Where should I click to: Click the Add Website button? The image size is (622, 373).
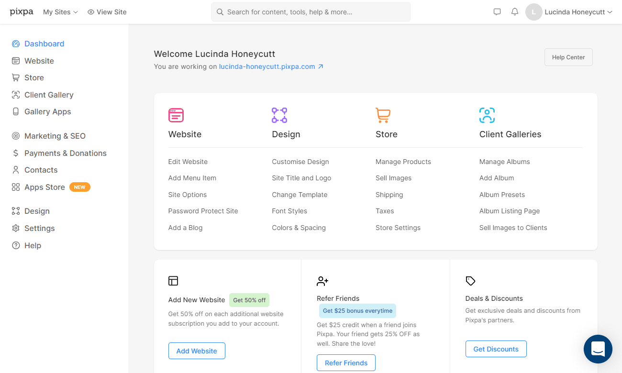[x=197, y=351]
